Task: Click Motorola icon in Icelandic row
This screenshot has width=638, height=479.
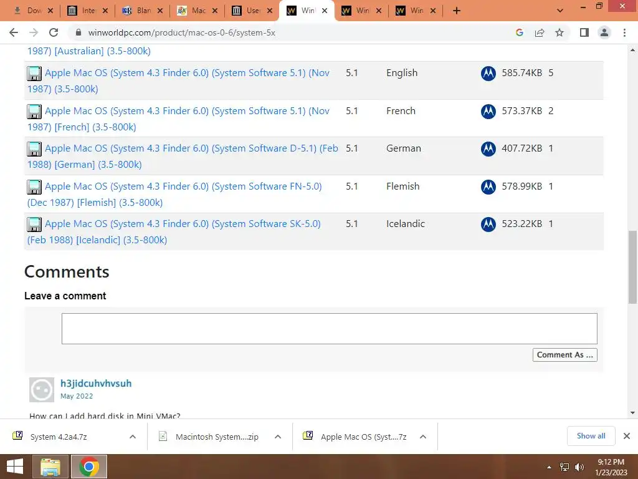Action: (x=488, y=224)
